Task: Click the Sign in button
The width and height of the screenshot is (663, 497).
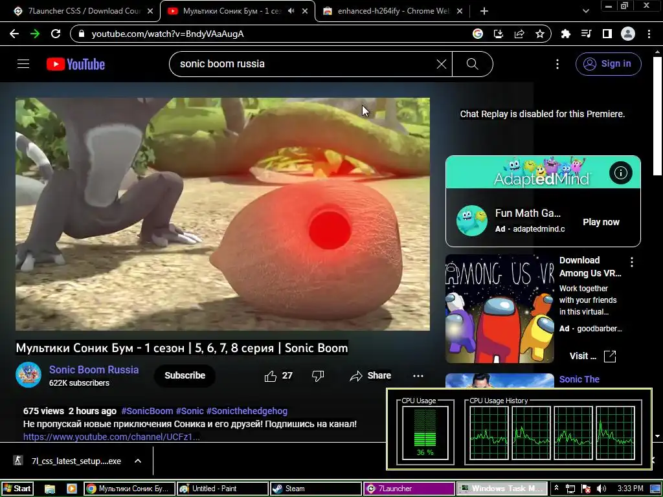Action: click(608, 64)
